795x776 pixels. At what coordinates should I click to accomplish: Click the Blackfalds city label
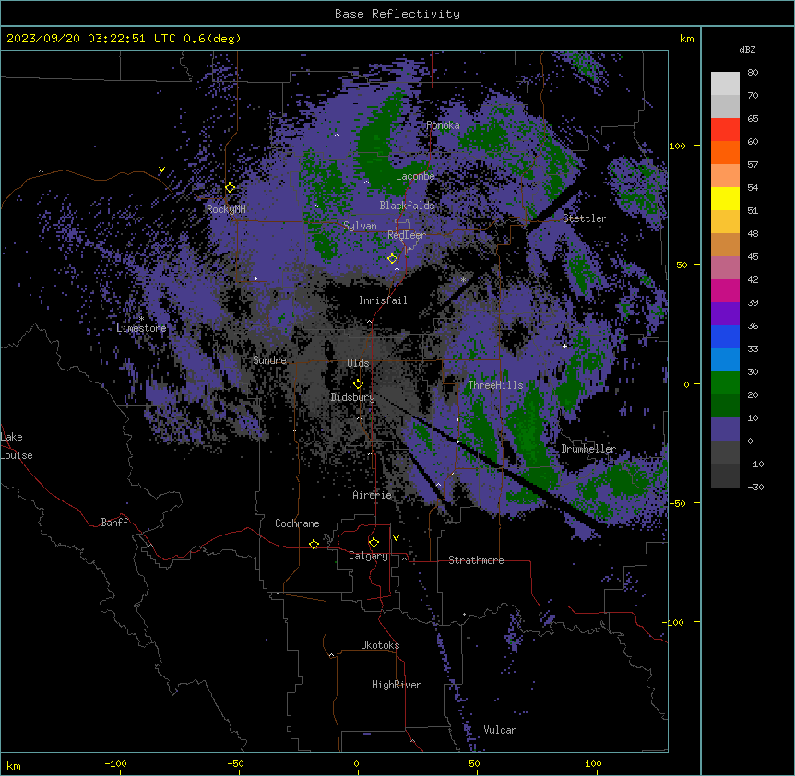407,206
